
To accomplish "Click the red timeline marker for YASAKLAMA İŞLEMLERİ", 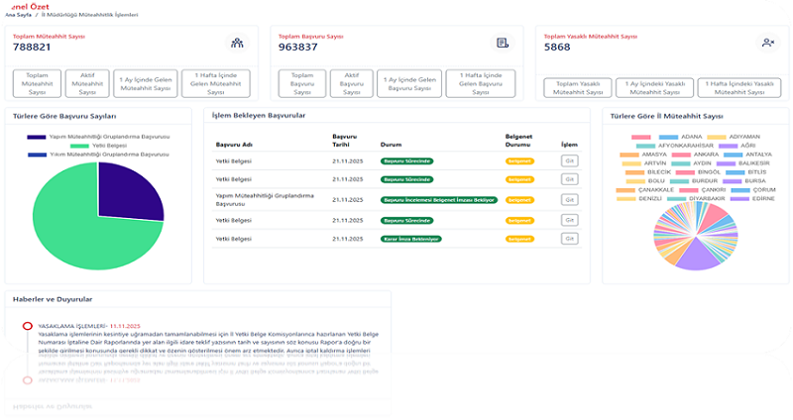I will click(27, 325).
